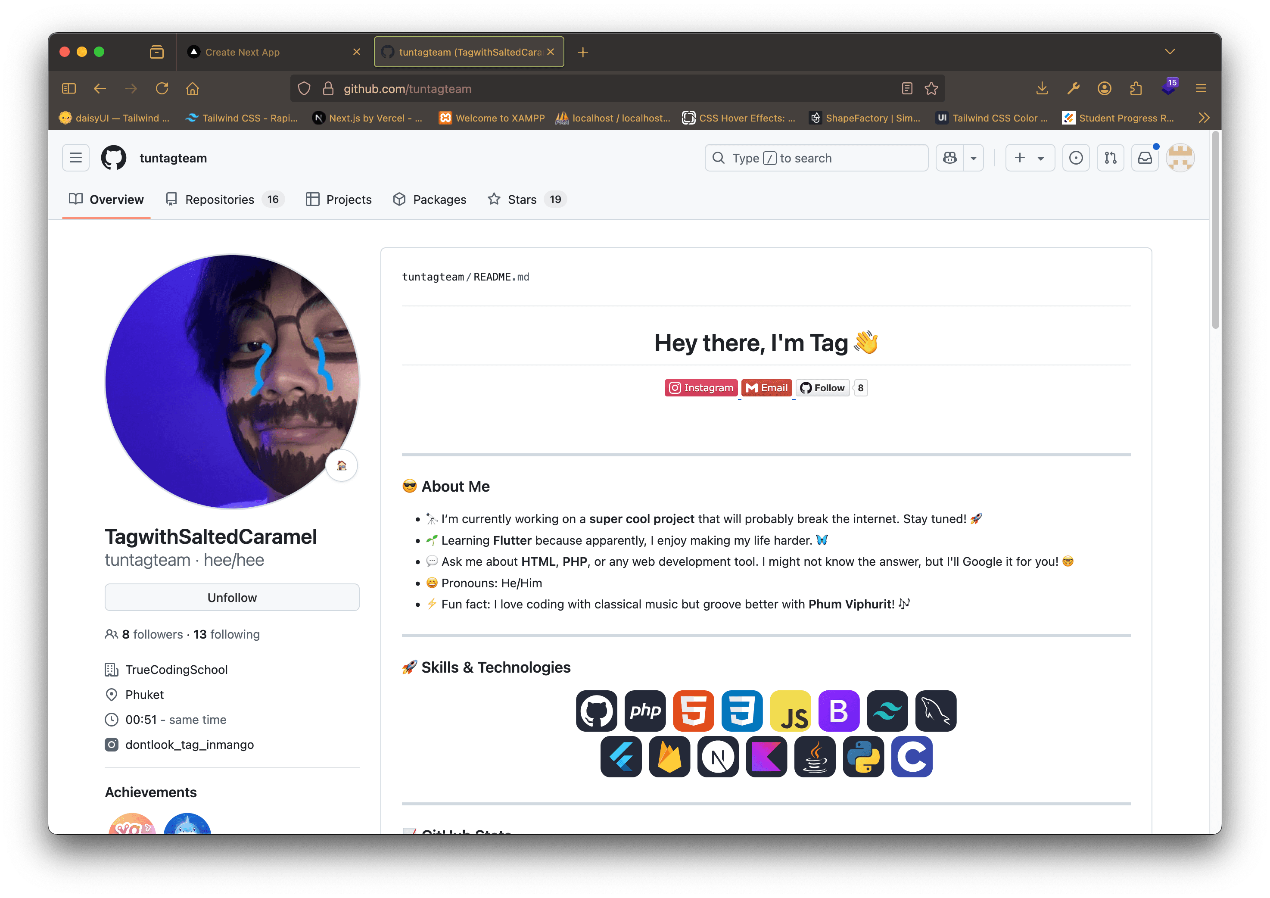Click the CSS3 skill icon
Viewport: 1270px width, 898px height.
point(742,711)
